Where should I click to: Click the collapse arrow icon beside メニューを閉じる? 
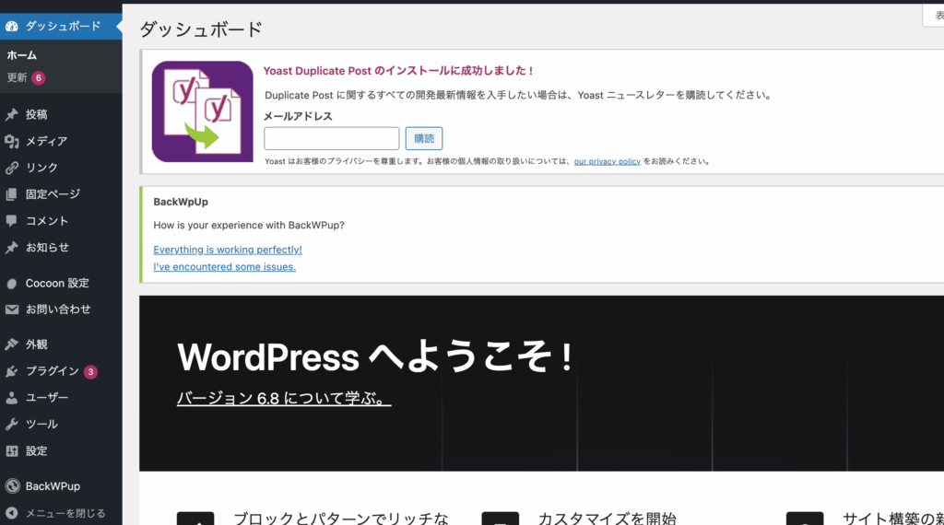click(x=11, y=513)
